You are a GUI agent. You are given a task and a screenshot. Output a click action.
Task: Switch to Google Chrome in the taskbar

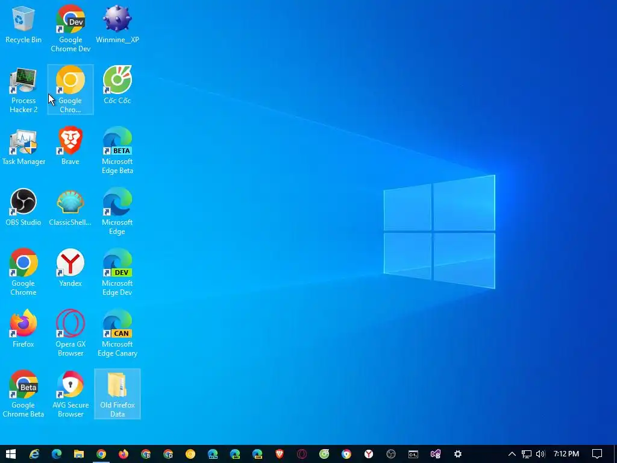(101, 454)
